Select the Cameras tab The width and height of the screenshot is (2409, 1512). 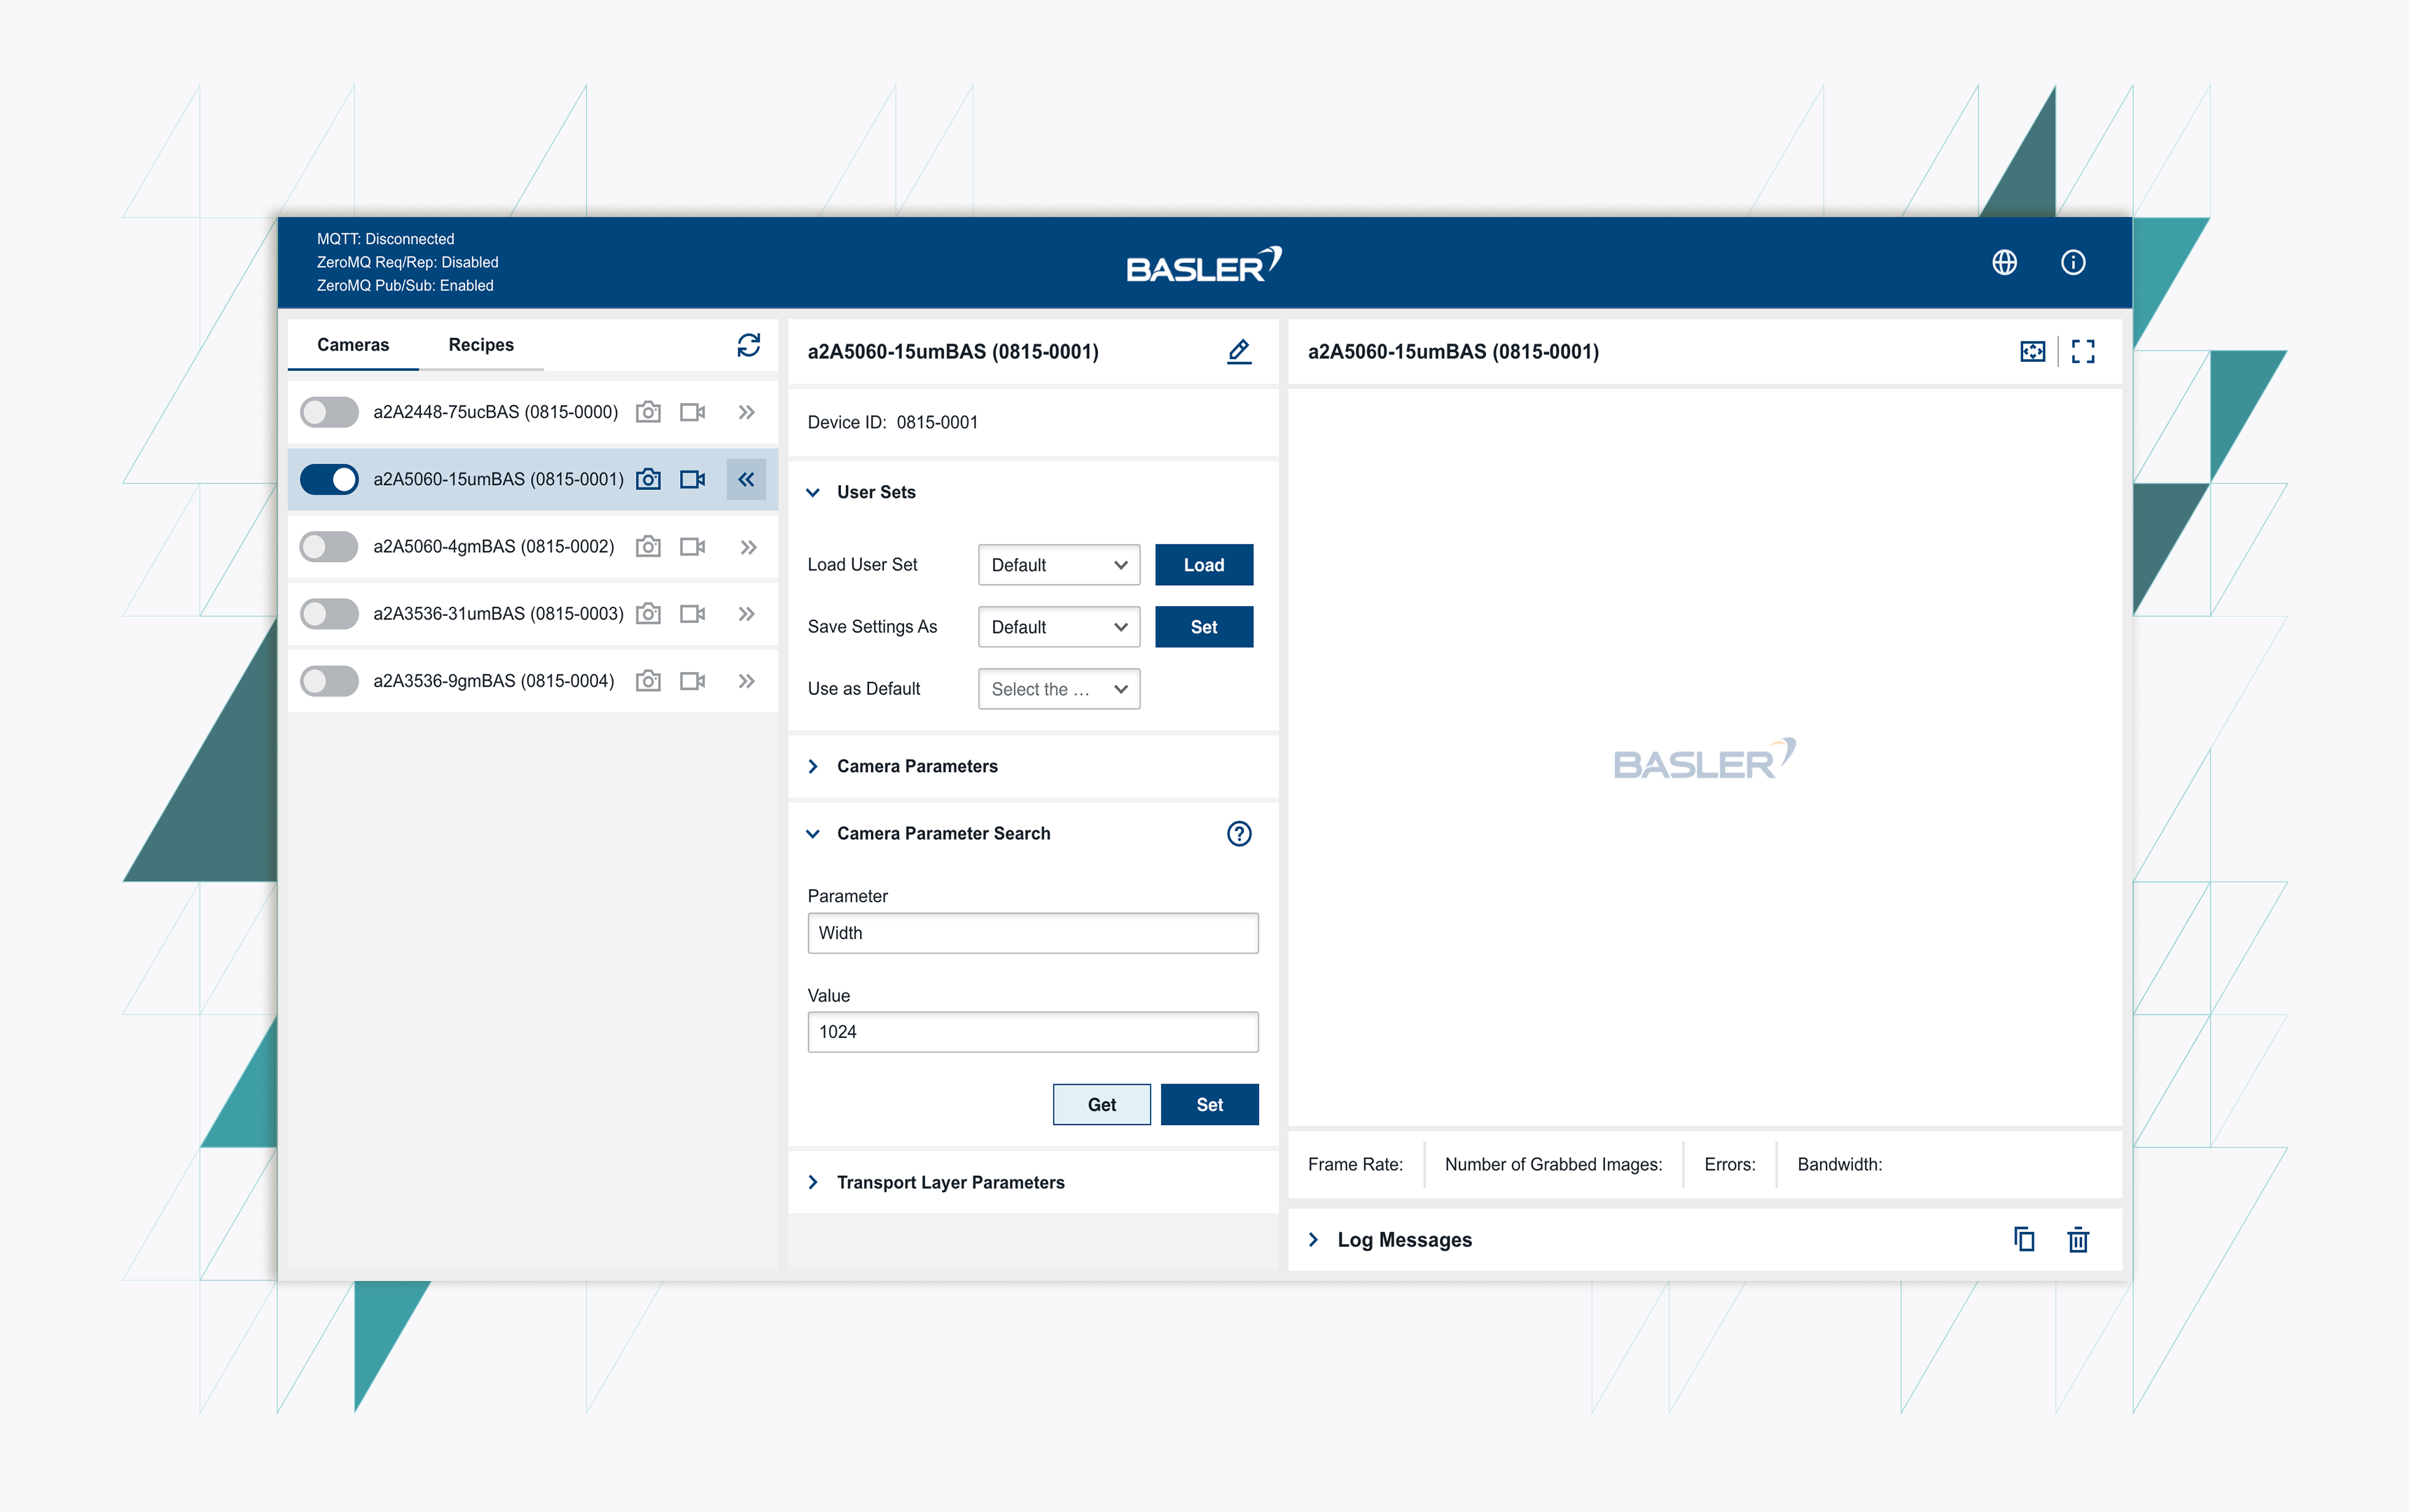point(353,345)
